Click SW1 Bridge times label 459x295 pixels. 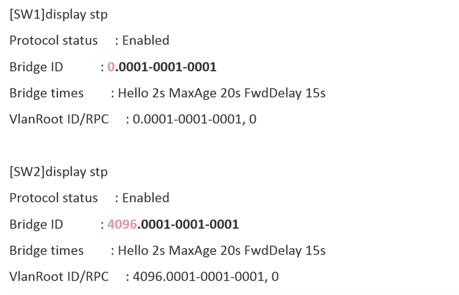(47, 93)
